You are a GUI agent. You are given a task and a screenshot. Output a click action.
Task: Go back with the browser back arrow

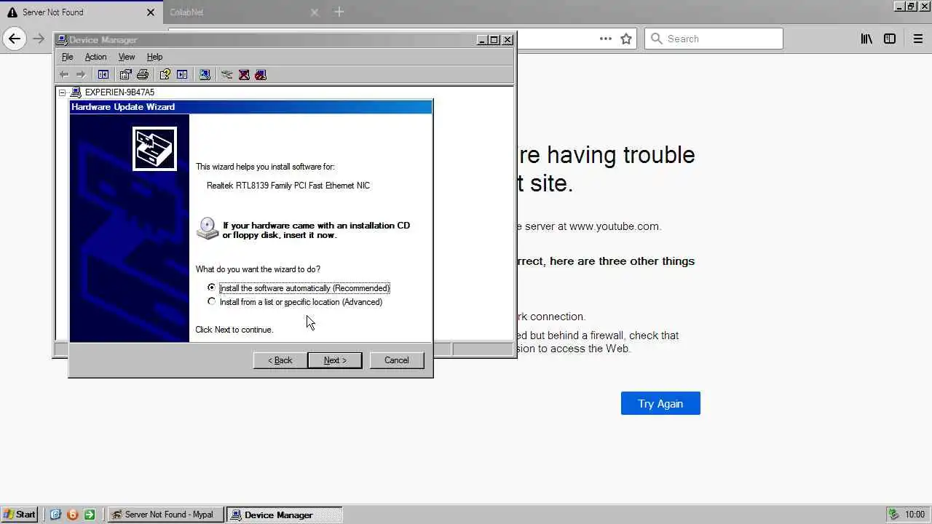[x=15, y=39]
